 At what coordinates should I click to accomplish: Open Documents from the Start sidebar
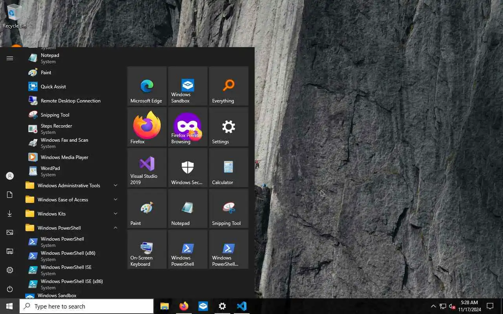10,195
